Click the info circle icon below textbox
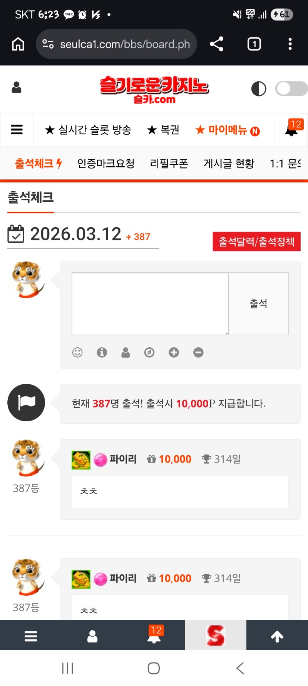308x686 pixels. pos(102,352)
